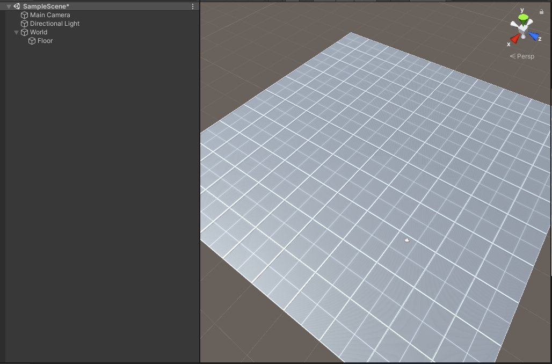Click the cube icon next to Floor

tap(32, 41)
